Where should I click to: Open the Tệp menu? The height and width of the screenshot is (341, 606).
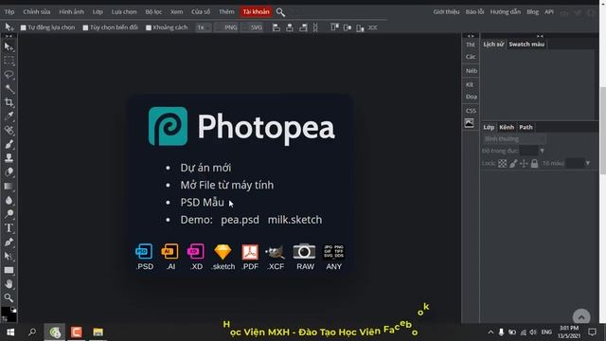pos(9,12)
